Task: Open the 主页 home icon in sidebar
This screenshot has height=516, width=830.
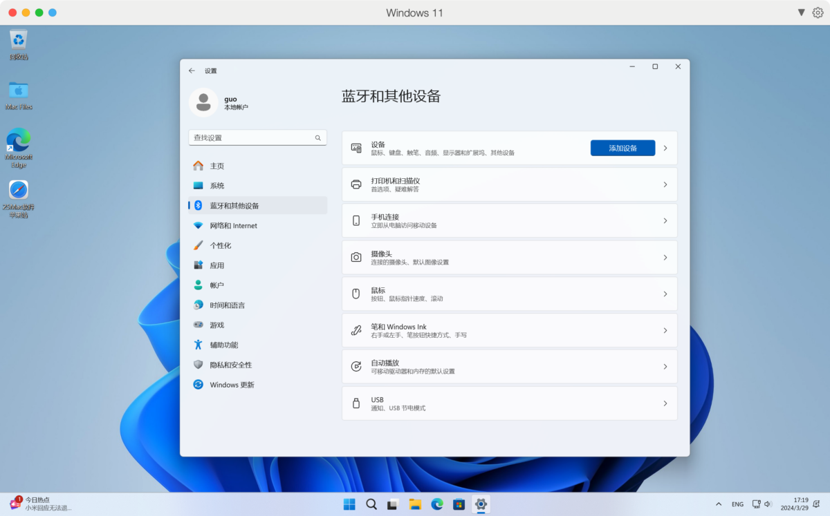Action: point(199,166)
